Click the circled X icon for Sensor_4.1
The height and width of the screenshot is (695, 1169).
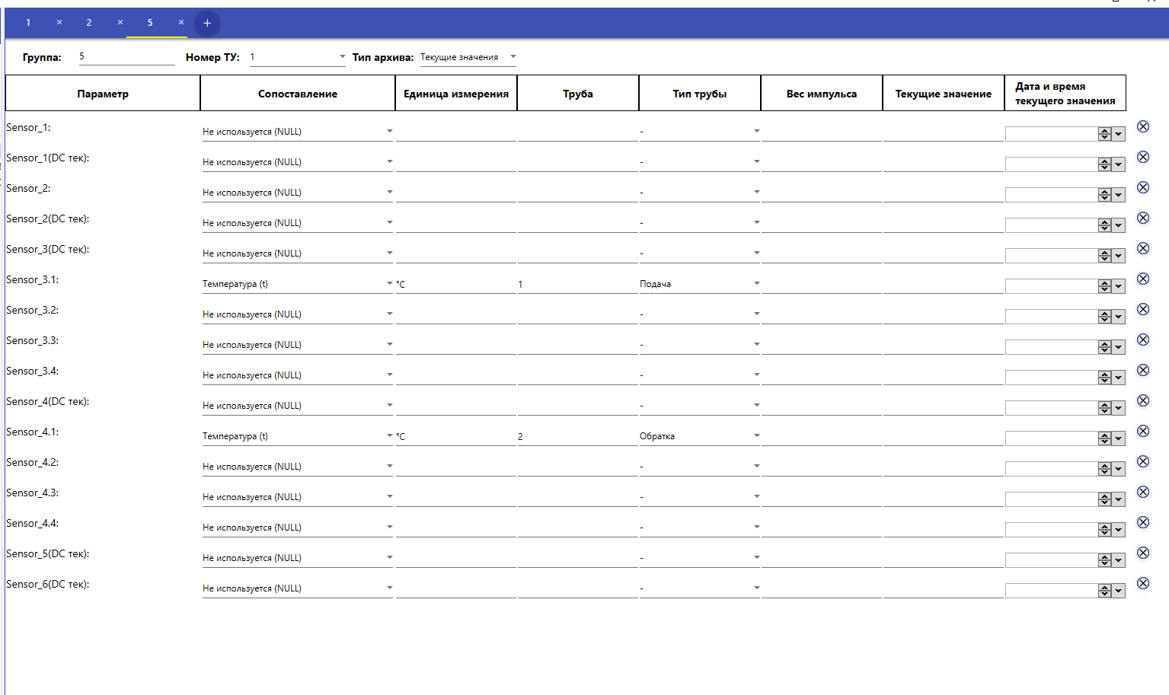point(1143,431)
